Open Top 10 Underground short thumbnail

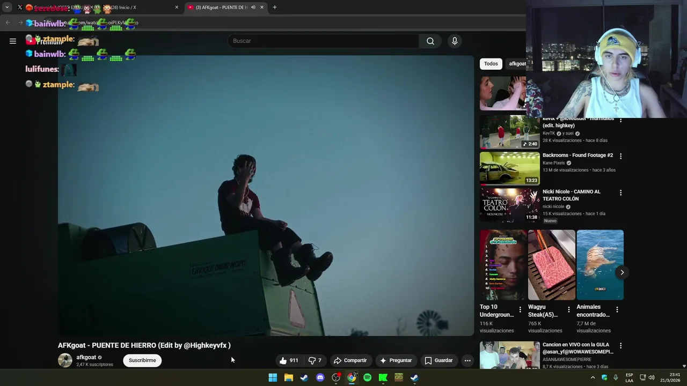[x=503, y=265]
